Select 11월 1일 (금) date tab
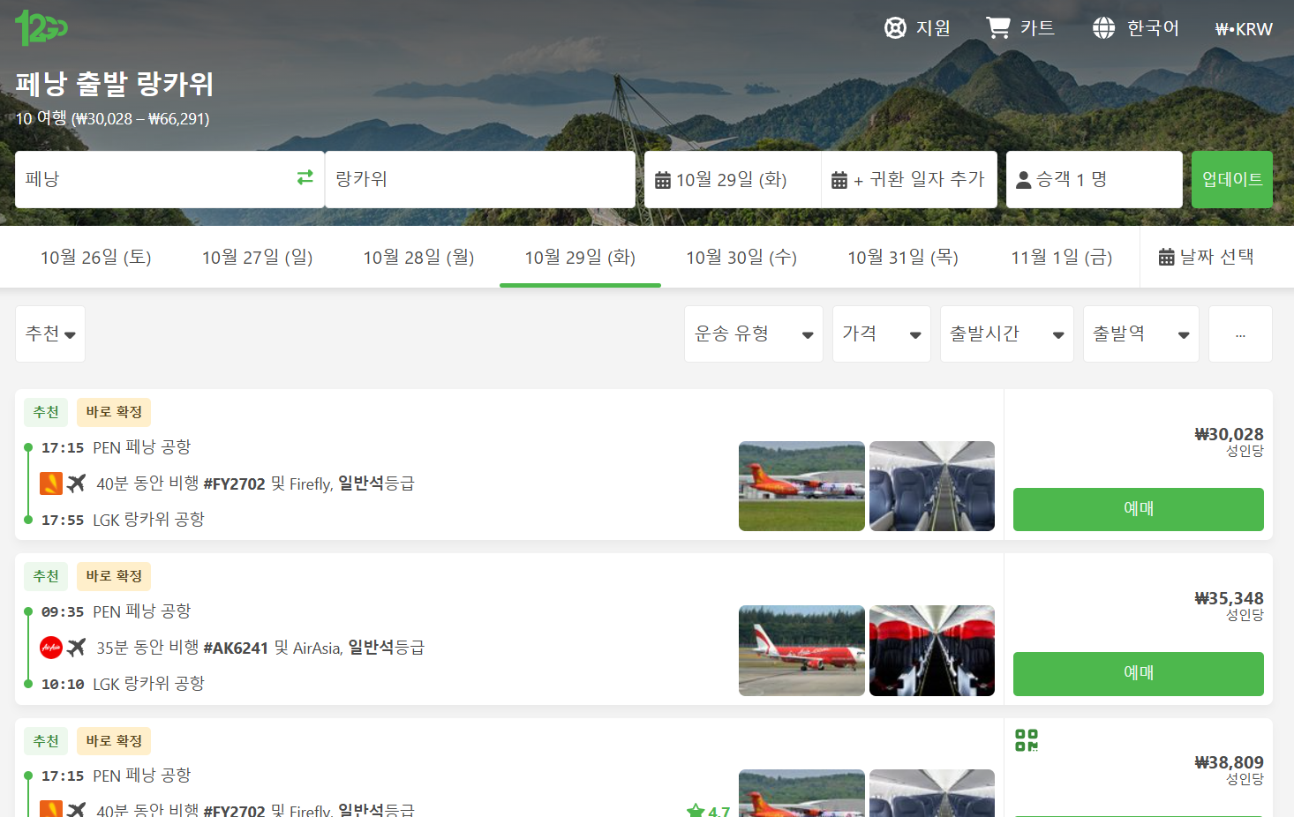 (x=1062, y=257)
